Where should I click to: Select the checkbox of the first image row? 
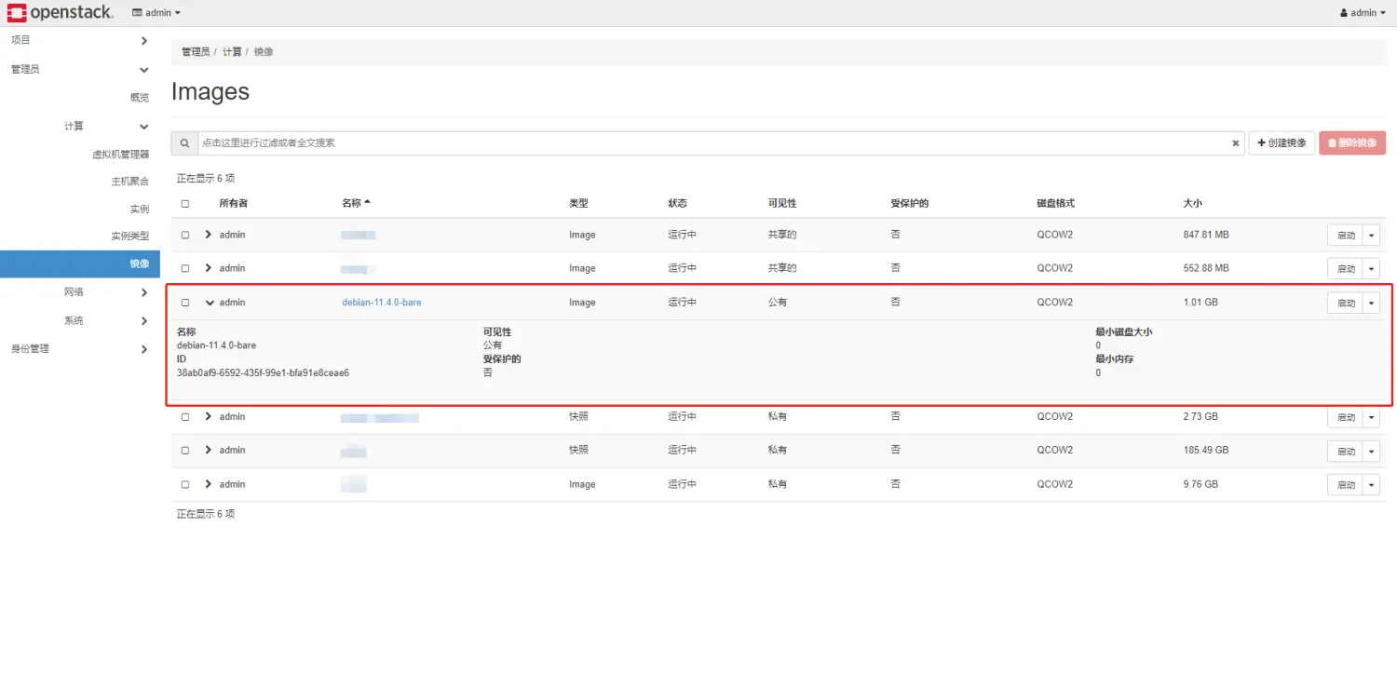click(x=184, y=235)
